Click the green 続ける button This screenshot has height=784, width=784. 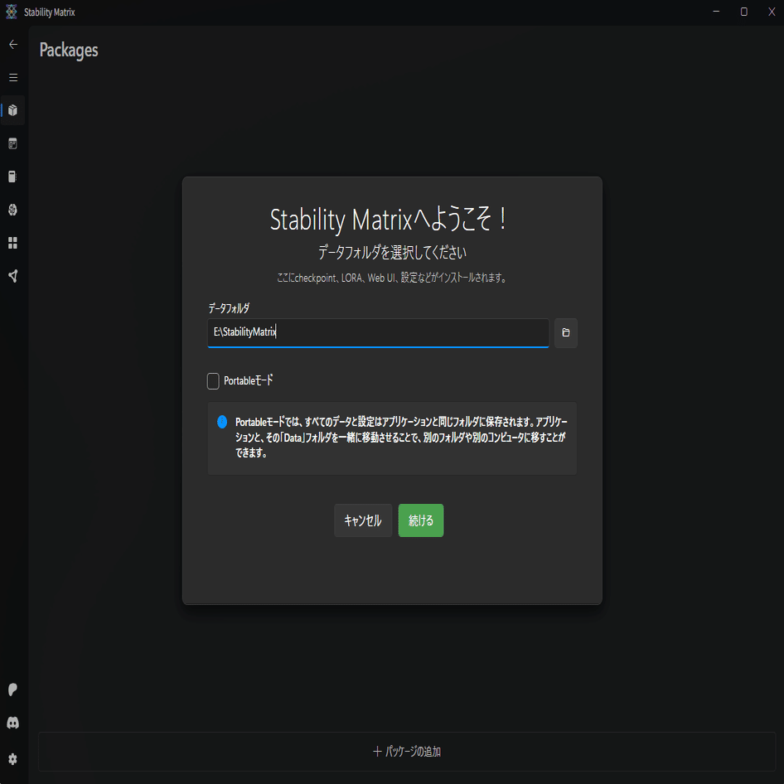(x=420, y=520)
